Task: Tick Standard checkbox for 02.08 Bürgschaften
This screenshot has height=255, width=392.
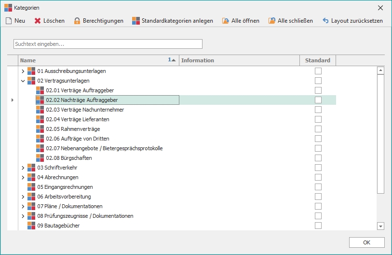Action: click(318, 158)
